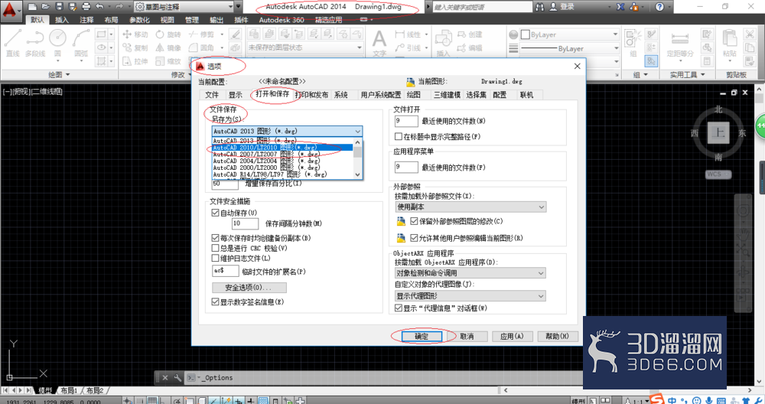
Task: Click the Save As icon
Action: (x=73, y=7)
